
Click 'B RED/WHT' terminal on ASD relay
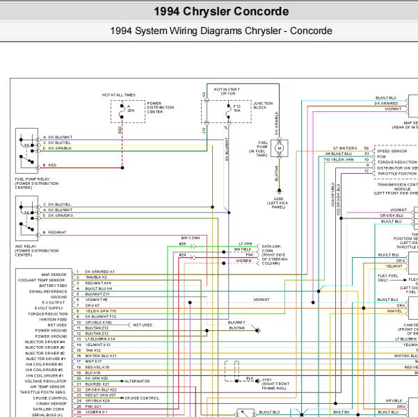(x=55, y=232)
